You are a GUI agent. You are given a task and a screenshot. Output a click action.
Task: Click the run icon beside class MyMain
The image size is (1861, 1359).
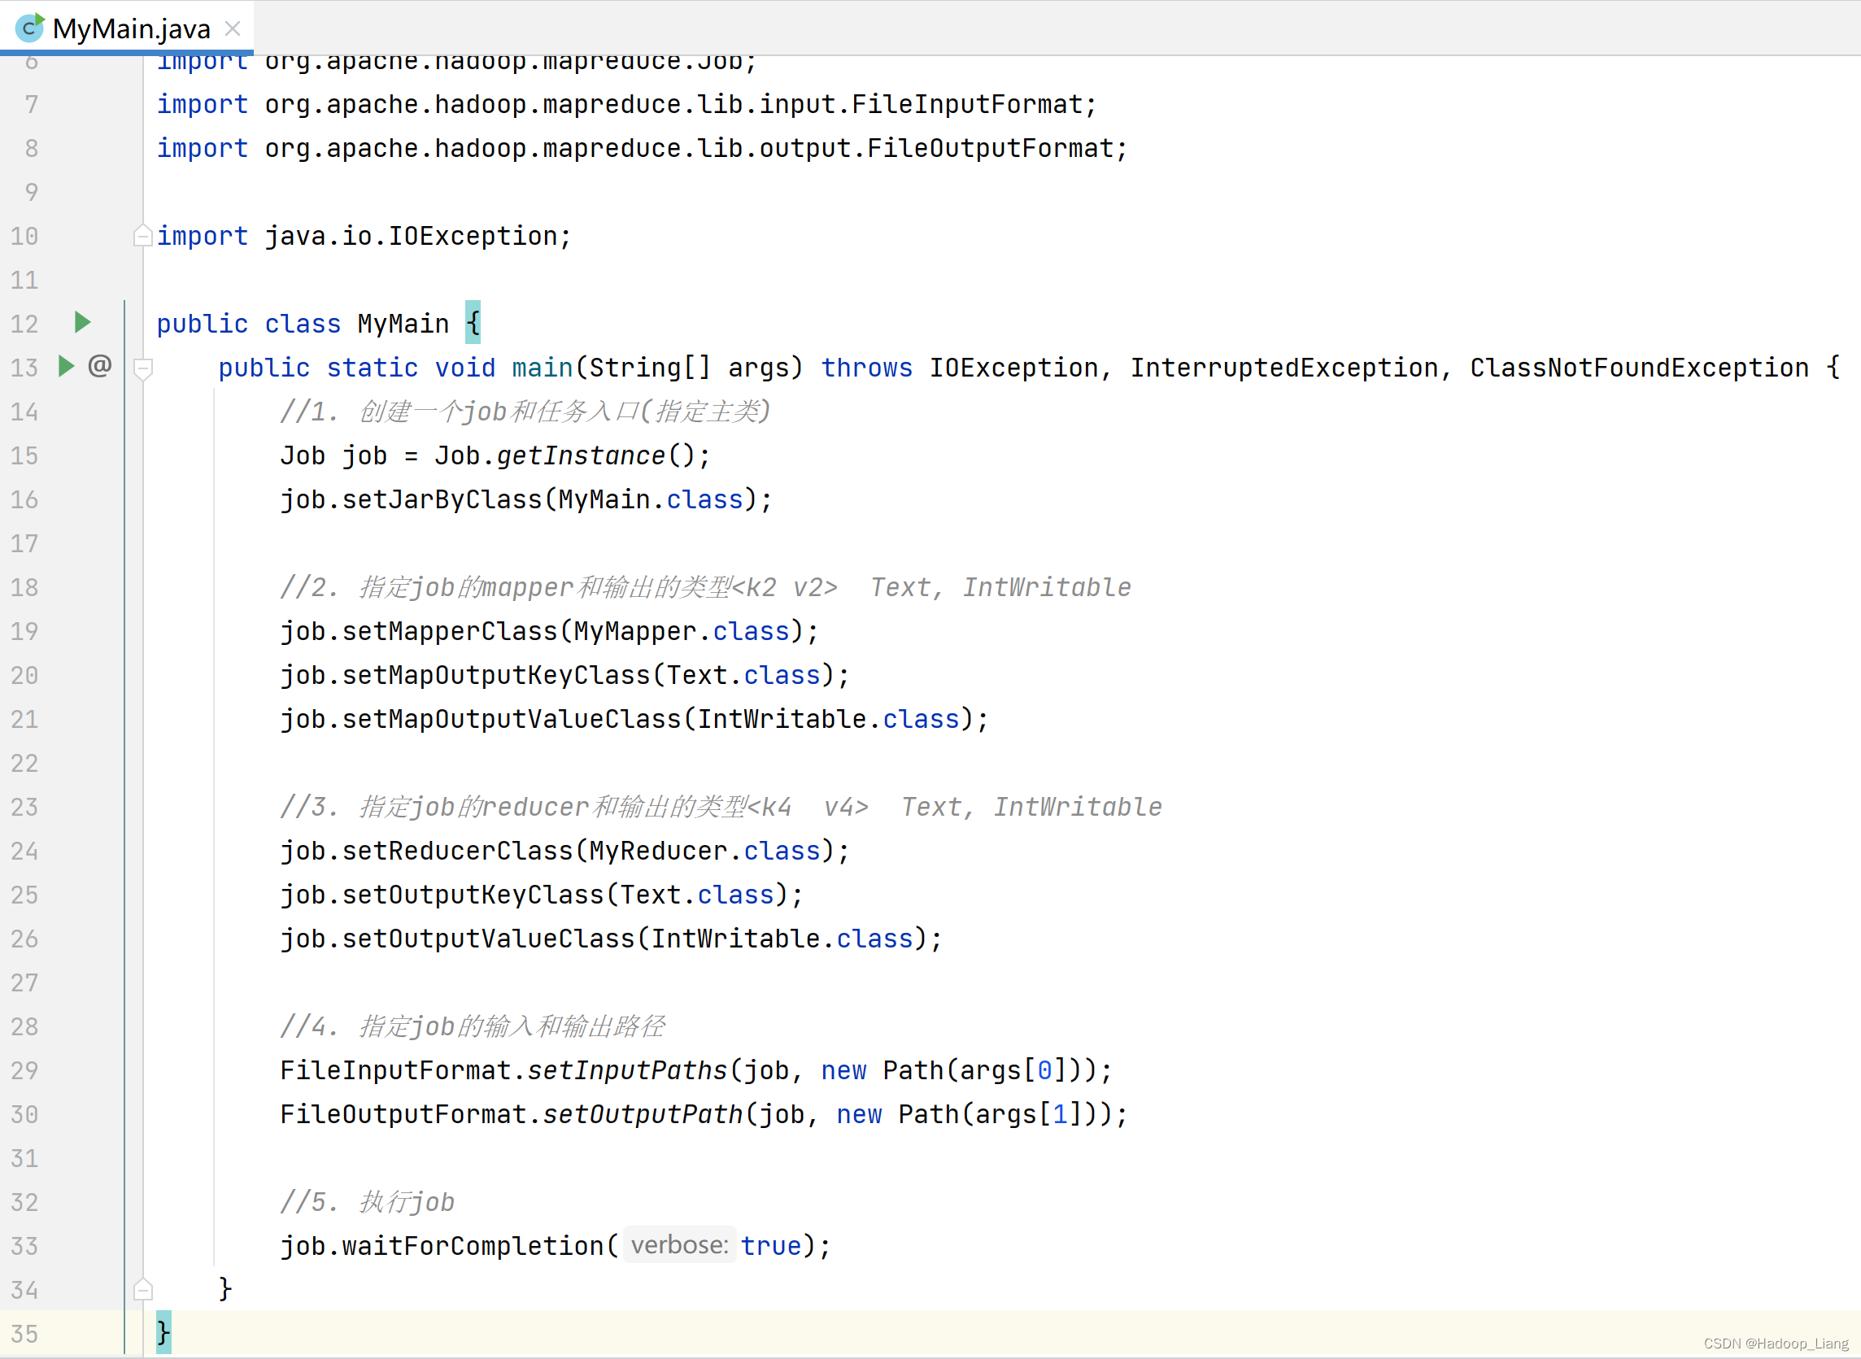(x=82, y=321)
